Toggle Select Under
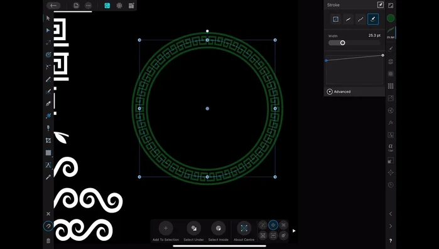This screenshot has height=249, width=439. point(193,231)
